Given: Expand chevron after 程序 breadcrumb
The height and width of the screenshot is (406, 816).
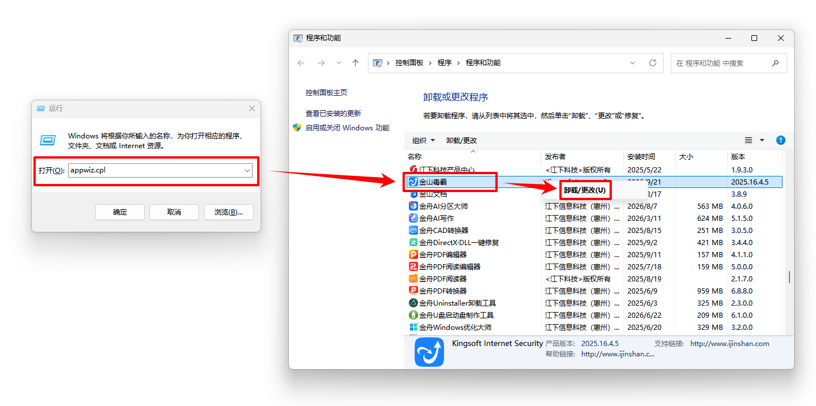Looking at the screenshot, I should [x=459, y=63].
